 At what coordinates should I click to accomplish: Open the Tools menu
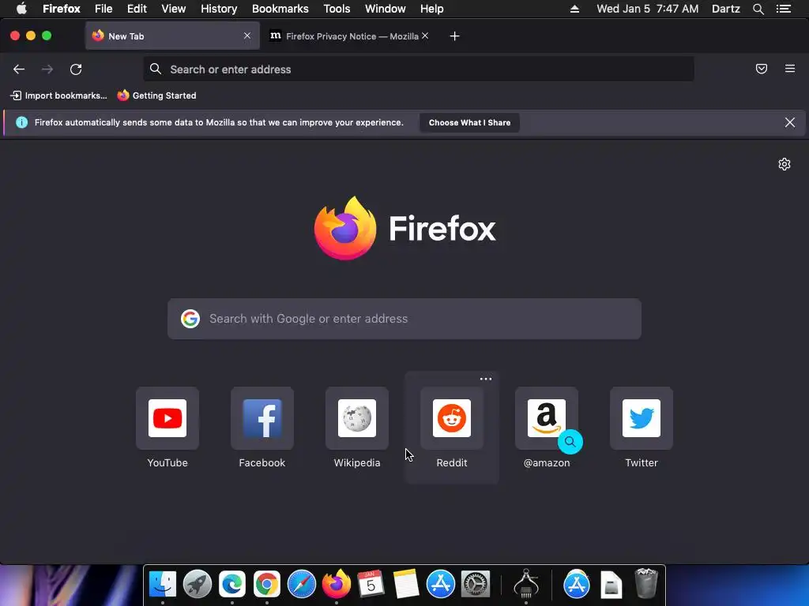click(x=337, y=9)
